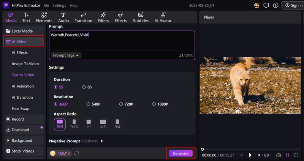The width and height of the screenshot is (304, 161).
Task: Choose the 4:3 aspect ratio tile
Action: (x=103, y=124)
